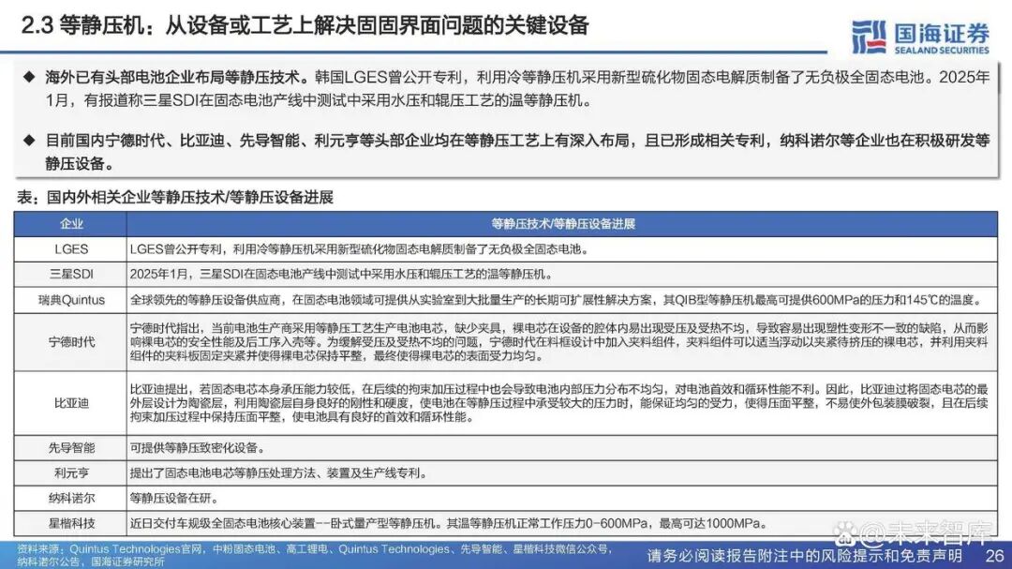Select the 'LGES' company cell
Screen dimensions: 1012x569
(x=70, y=248)
